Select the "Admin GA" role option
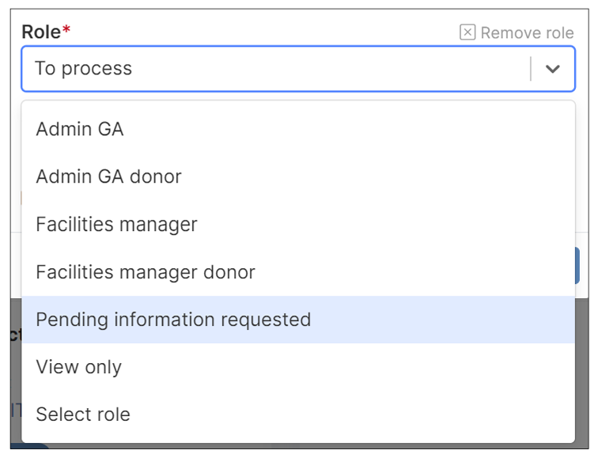The width and height of the screenshot is (598, 454). click(x=80, y=129)
